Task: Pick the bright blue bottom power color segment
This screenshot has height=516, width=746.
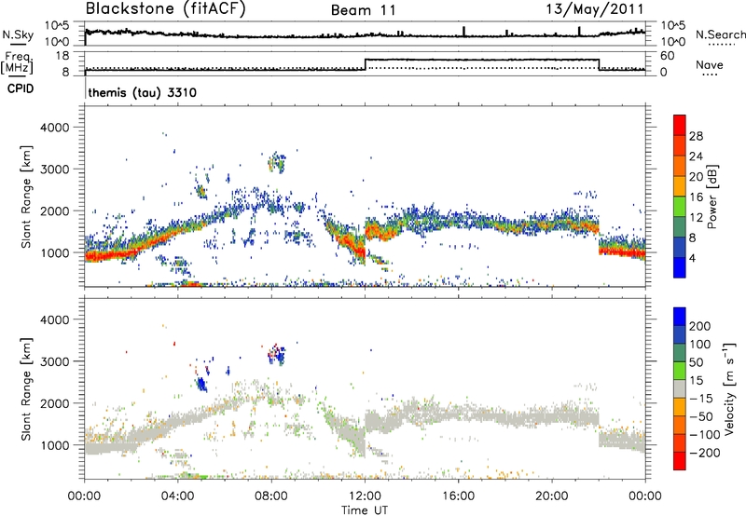Action: (x=680, y=267)
